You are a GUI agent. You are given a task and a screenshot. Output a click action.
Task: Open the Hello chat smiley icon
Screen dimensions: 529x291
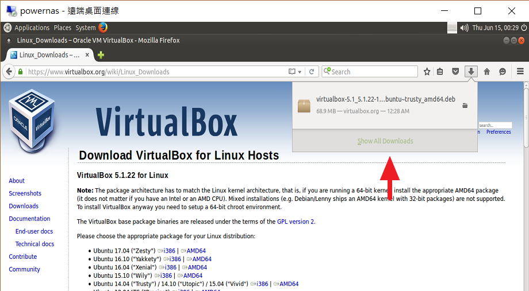(503, 71)
